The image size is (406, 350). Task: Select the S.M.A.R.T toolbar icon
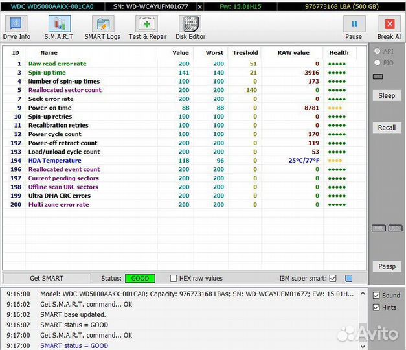coord(58,27)
